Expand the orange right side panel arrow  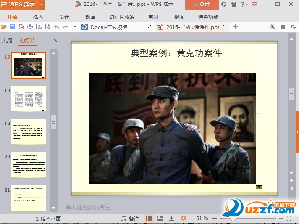297,132
